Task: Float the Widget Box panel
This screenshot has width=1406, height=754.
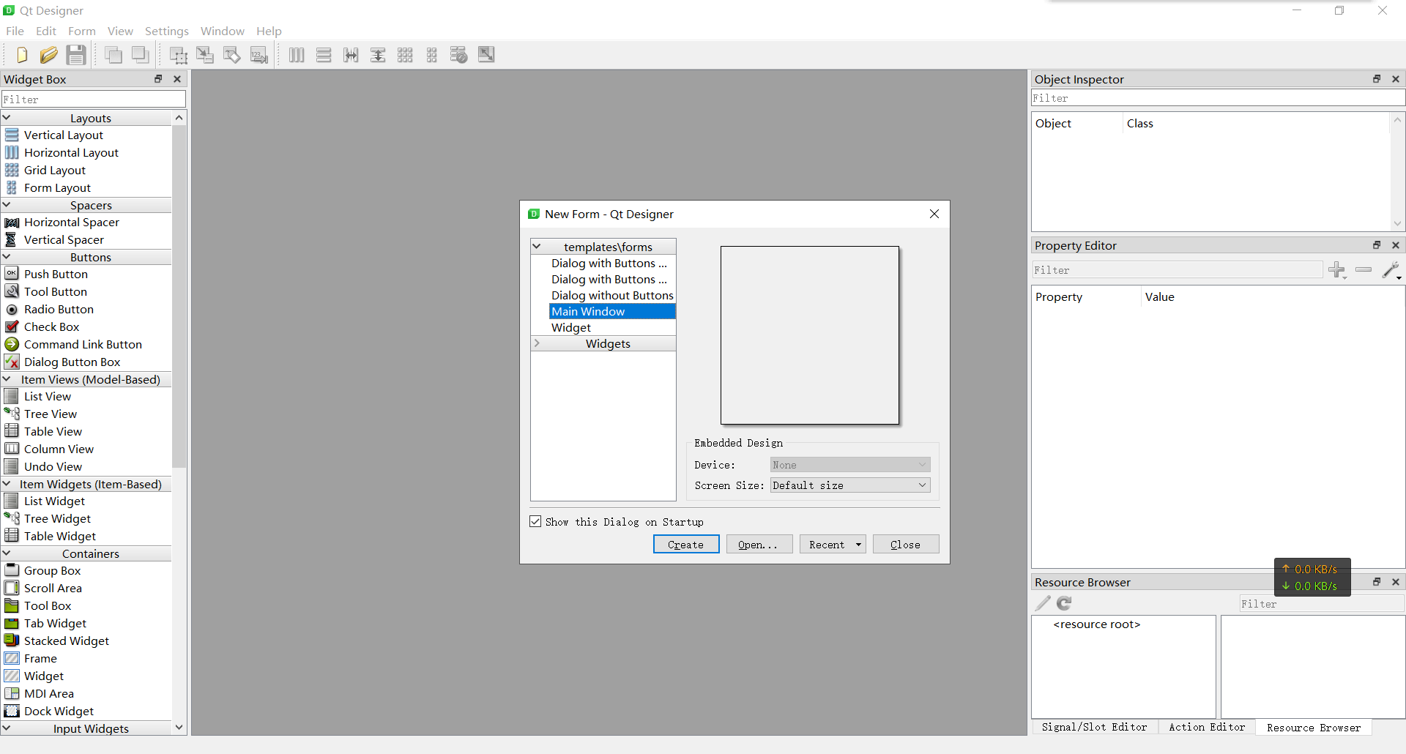Action: tap(158, 79)
